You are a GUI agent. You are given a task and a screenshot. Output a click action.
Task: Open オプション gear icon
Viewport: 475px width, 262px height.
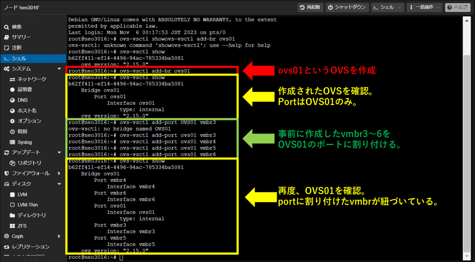pos(12,121)
